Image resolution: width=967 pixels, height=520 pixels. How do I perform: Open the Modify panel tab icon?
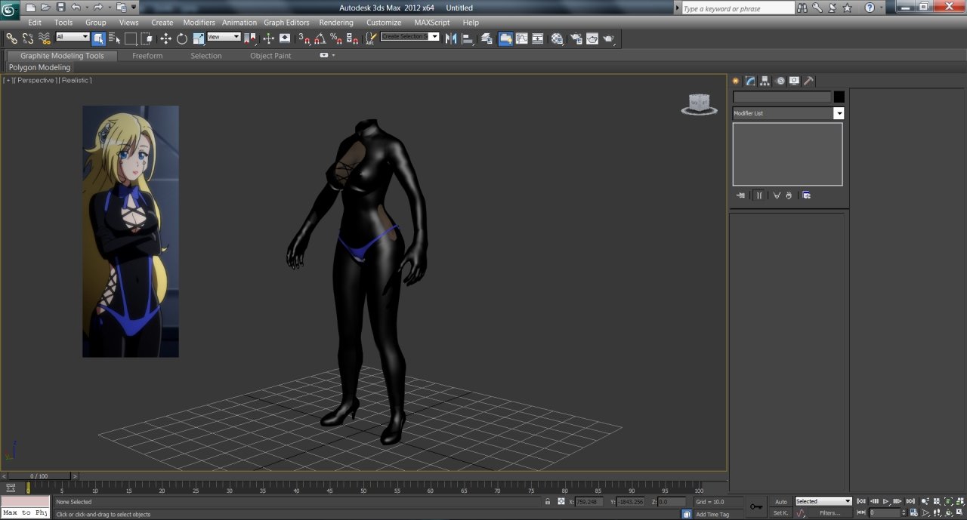coord(750,81)
